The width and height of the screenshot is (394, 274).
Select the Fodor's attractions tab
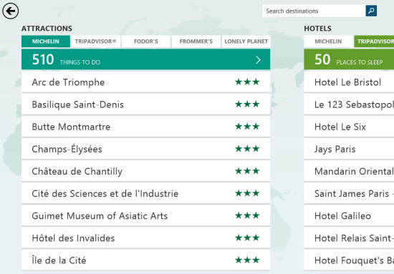[145, 41]
